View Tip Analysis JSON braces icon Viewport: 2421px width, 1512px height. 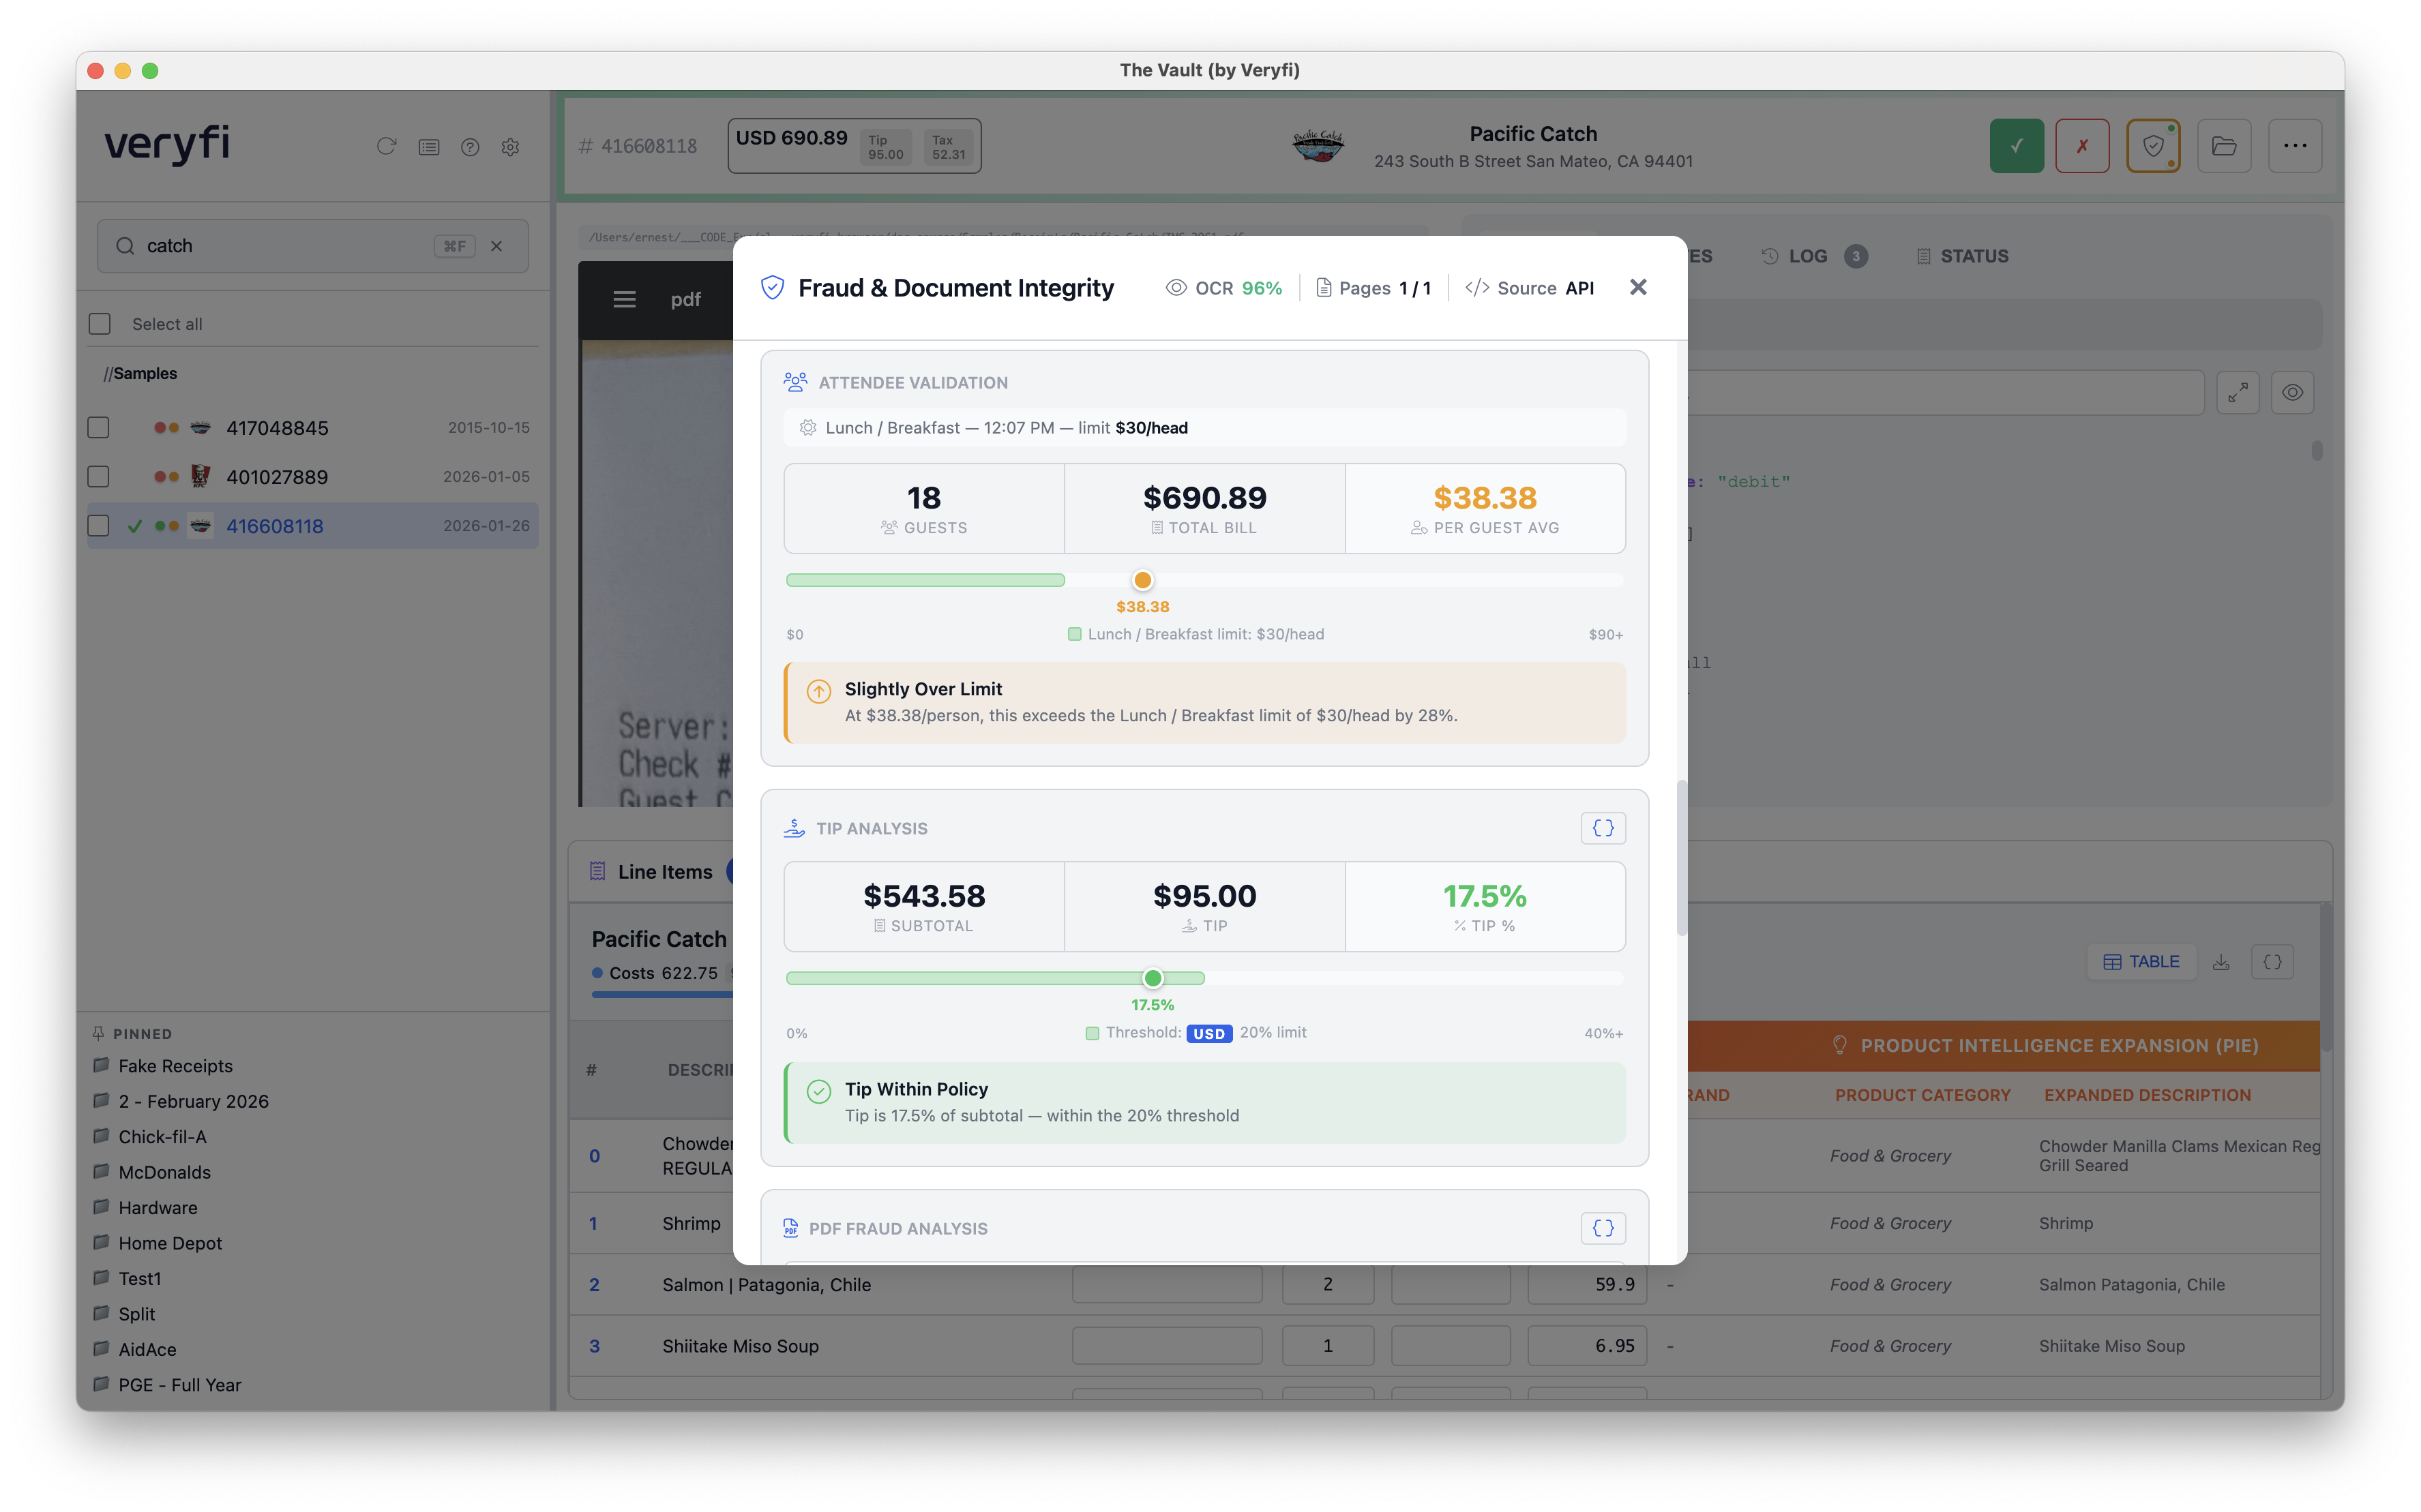pyautogui.click(x=1603, y=828)
